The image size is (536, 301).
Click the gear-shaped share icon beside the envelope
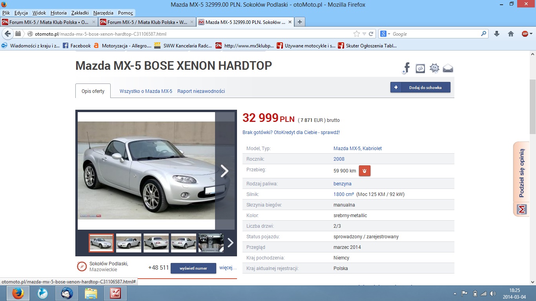[x=434, y=68]
